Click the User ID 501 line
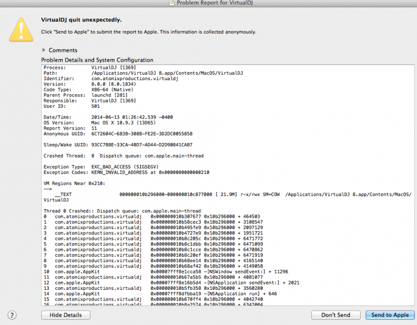 coord(71,106)
